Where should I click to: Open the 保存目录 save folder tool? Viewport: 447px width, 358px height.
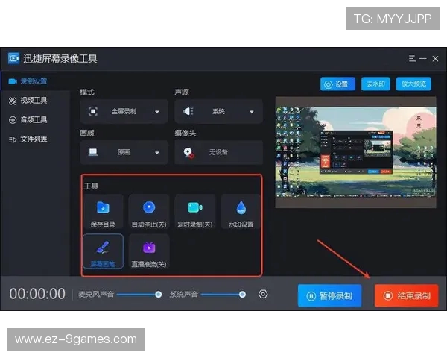click(x=104, y=212)
